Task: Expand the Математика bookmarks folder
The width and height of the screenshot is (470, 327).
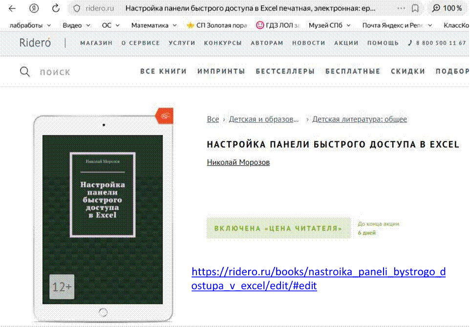Action: (153, 25)
